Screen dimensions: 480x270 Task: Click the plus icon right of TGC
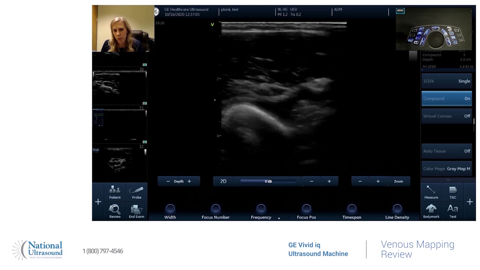click(470, 202)
